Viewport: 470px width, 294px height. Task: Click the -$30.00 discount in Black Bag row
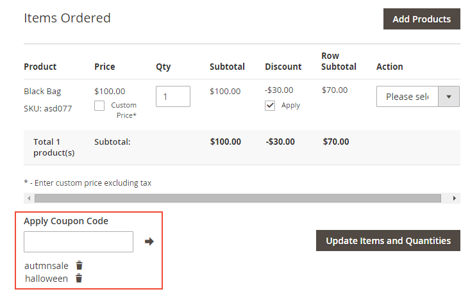click(x=279, y=90)
